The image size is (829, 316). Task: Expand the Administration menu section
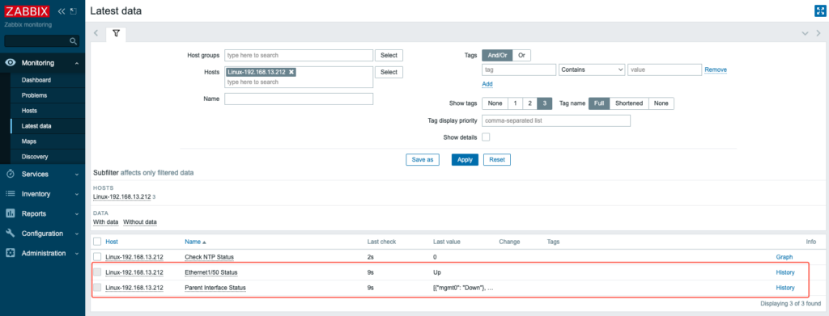coord(77,253)
